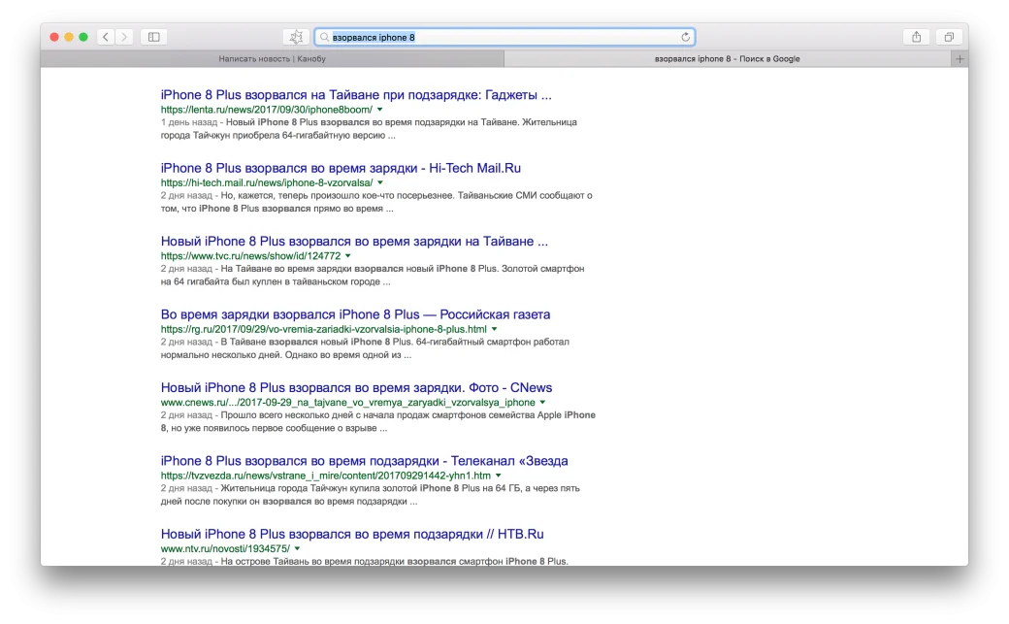Click snippet 'Жительница города Тайчжун купила золотой'

coord(370,495)
